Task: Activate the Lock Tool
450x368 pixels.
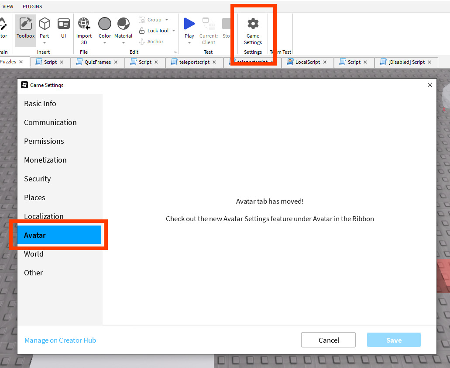Action: [x=154, y=31]
